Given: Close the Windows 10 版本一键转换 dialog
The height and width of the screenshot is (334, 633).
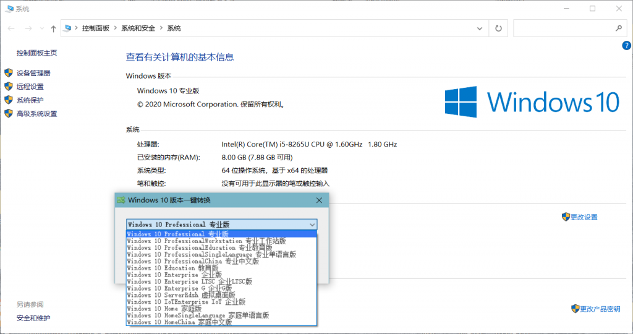Looking at the screenshot, I should pos(319,200).
